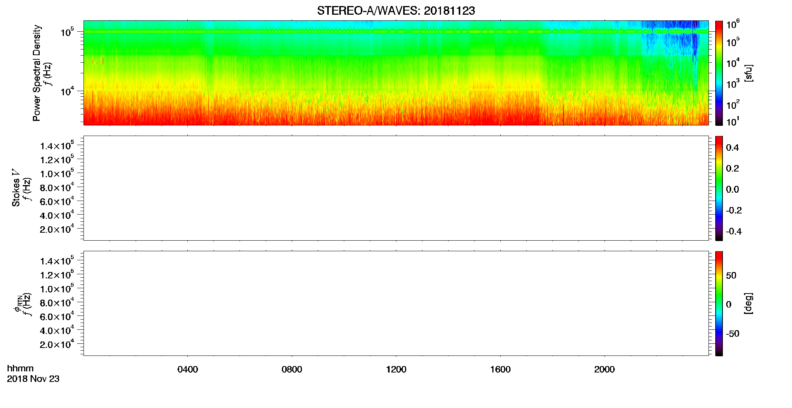Click the 1200 time tick label

pos(396,369)
